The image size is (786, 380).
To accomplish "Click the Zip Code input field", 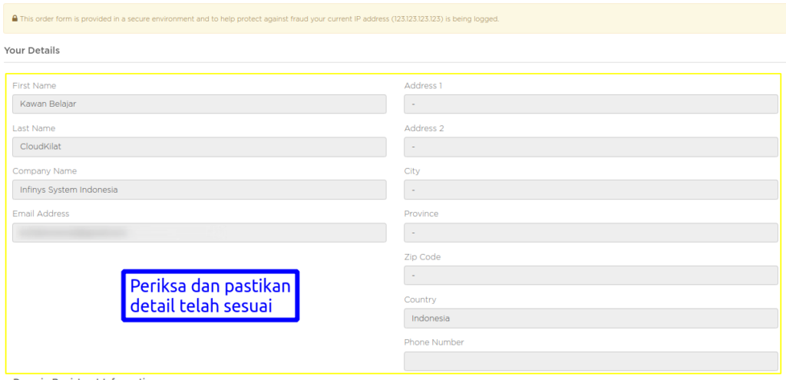I will point(590,275).
